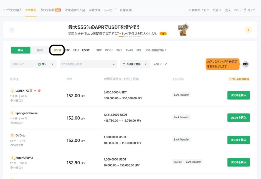The height and width of the screenshot is (179, 261).
Task: Click the 555% APR banner image
Action: [x=183, y=30]
